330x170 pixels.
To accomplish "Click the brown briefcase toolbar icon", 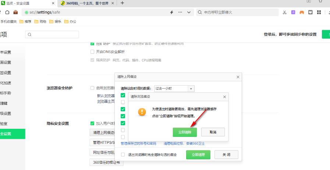I will click(15, 12).
